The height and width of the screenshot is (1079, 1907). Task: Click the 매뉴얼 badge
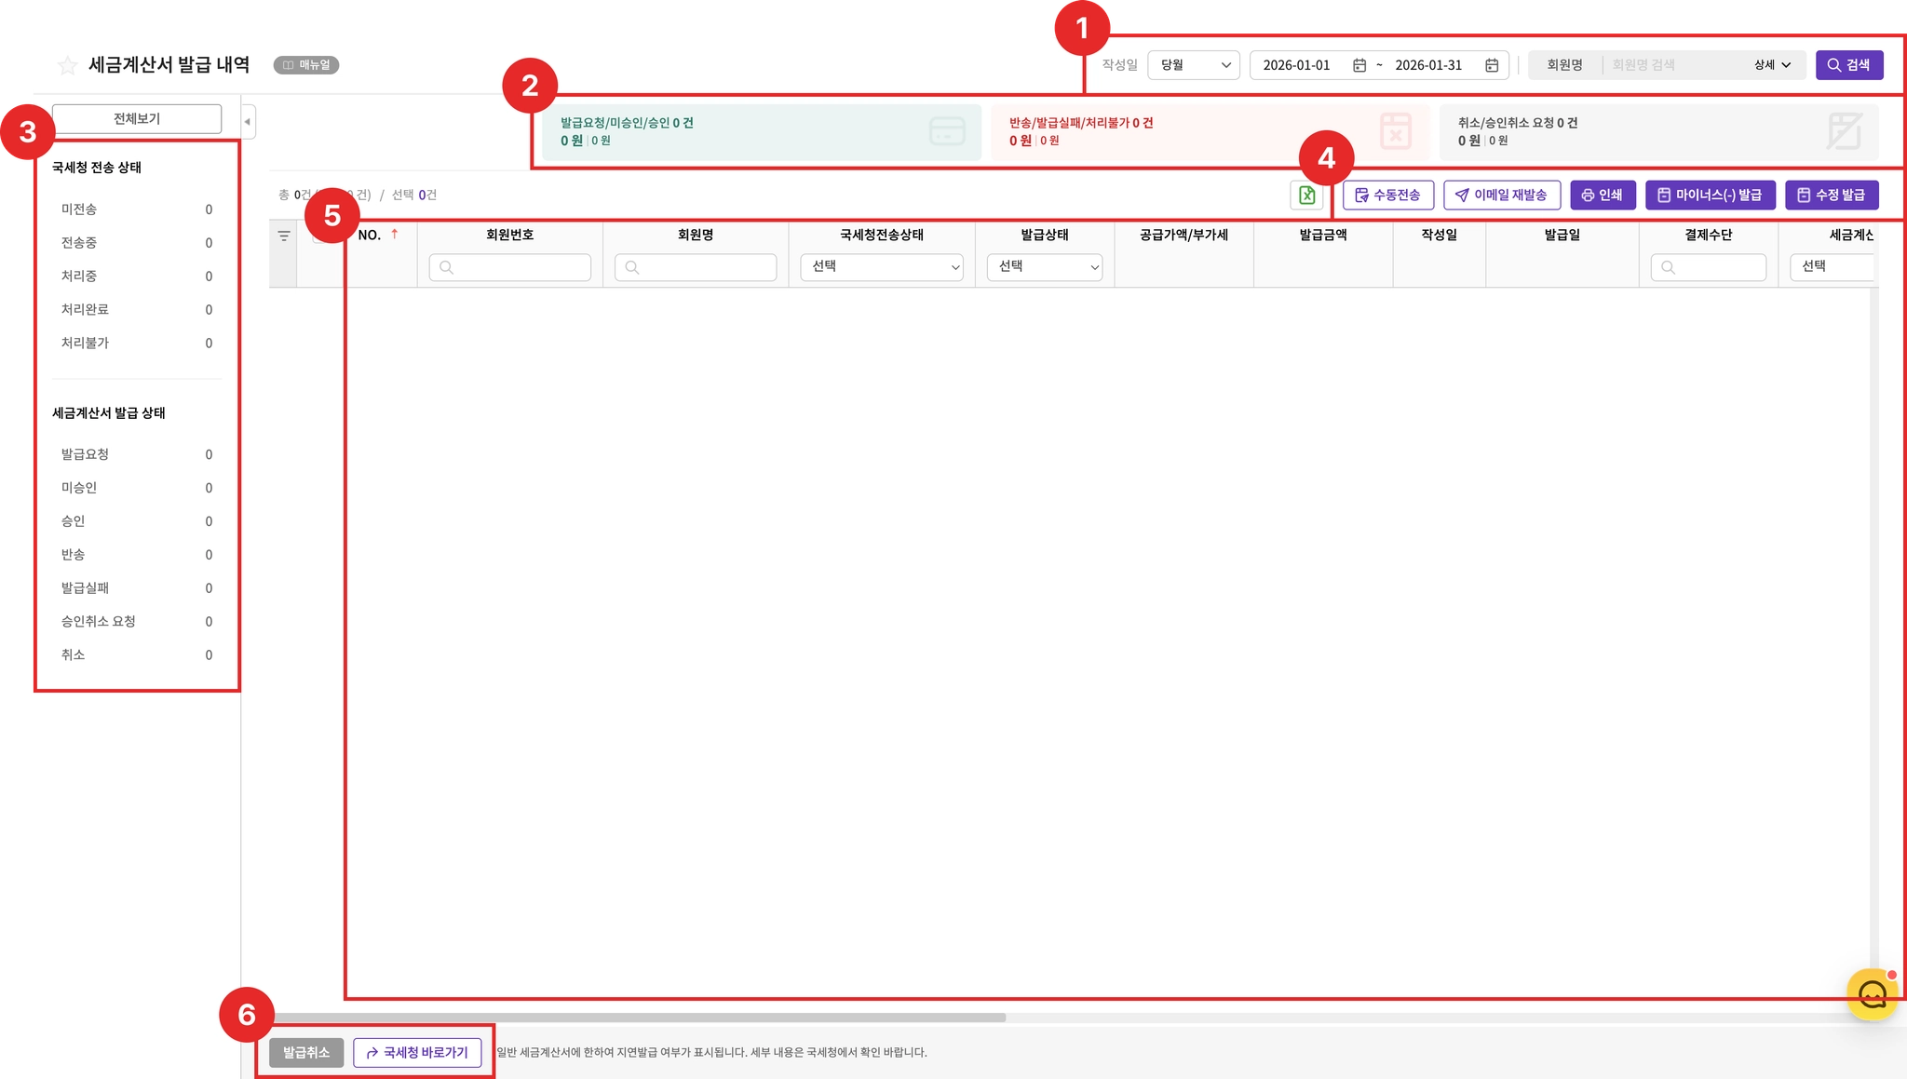[306, 65]
